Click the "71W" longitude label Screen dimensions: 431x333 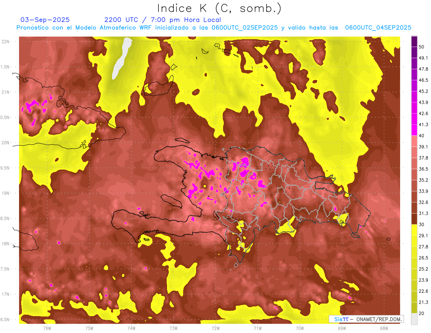[258, 328]
